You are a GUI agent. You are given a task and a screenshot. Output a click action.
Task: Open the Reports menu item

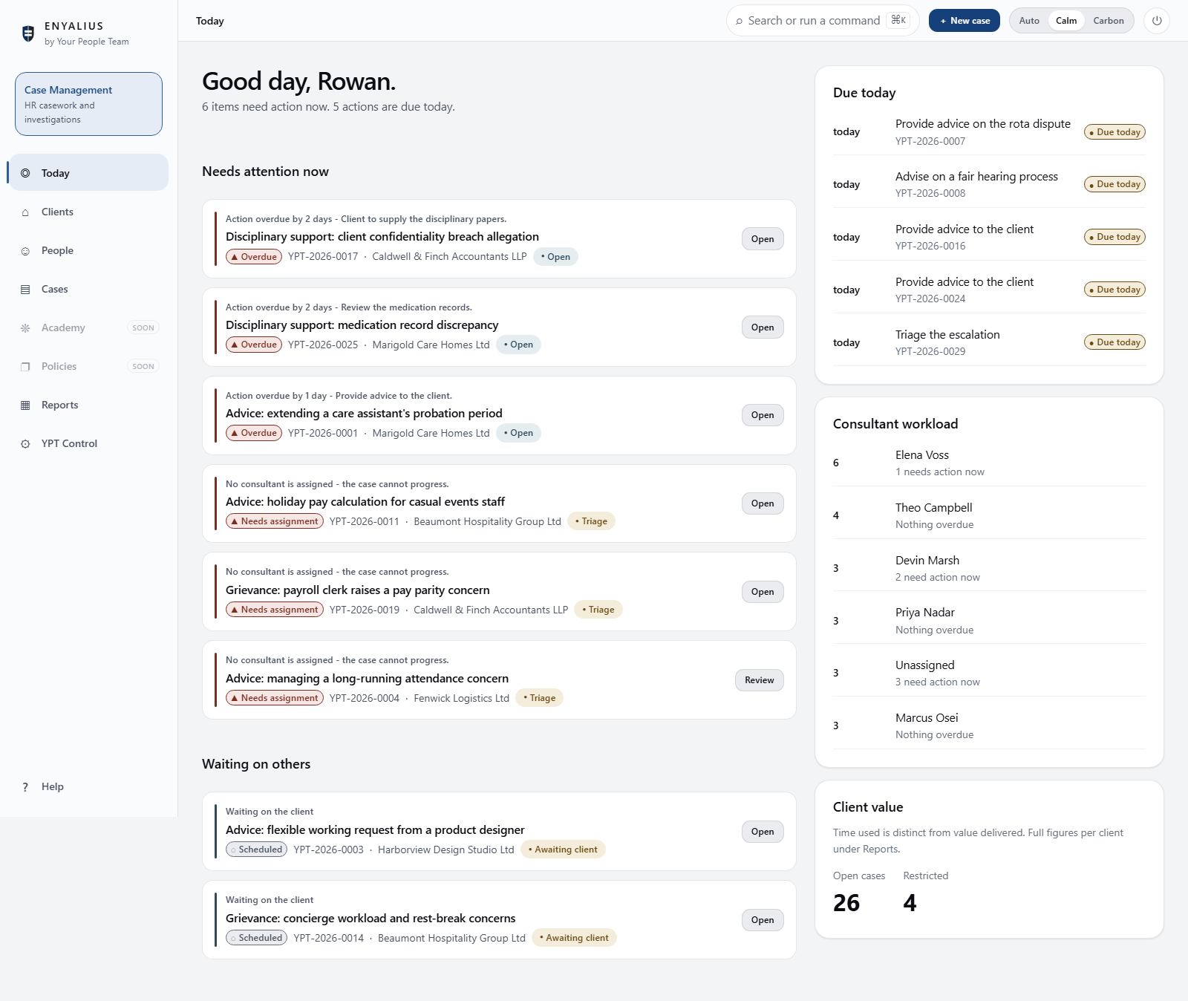(x=88, y=405)
